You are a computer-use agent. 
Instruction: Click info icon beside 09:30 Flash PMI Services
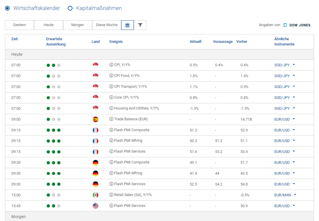(111, 184)
